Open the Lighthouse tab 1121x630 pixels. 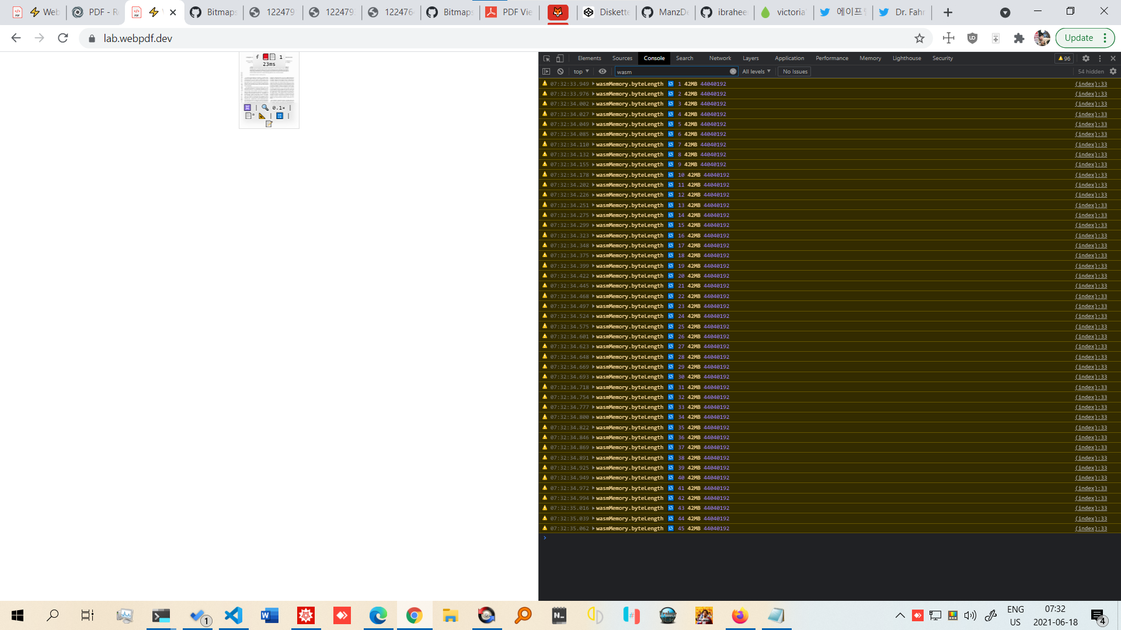pos(906,58)
